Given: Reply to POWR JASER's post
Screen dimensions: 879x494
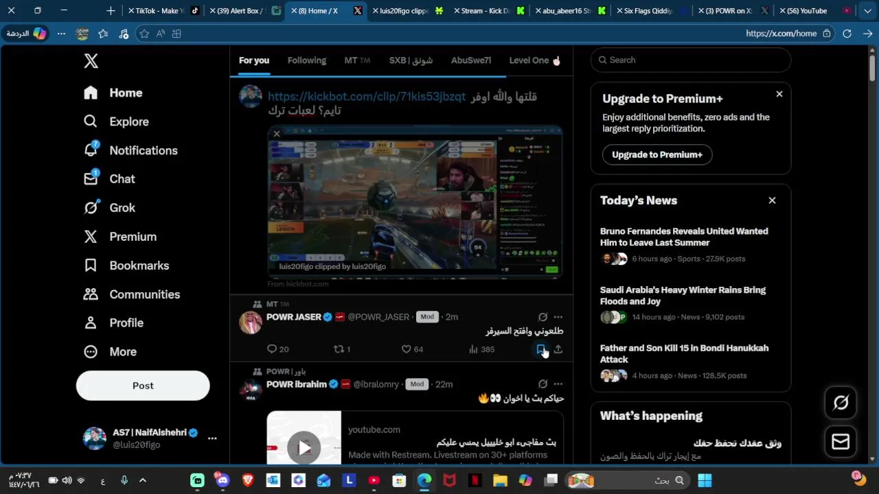Looking at the screenshot, I should 278,349.
